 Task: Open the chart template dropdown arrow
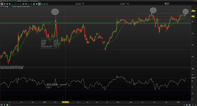(x=169, y=4)
